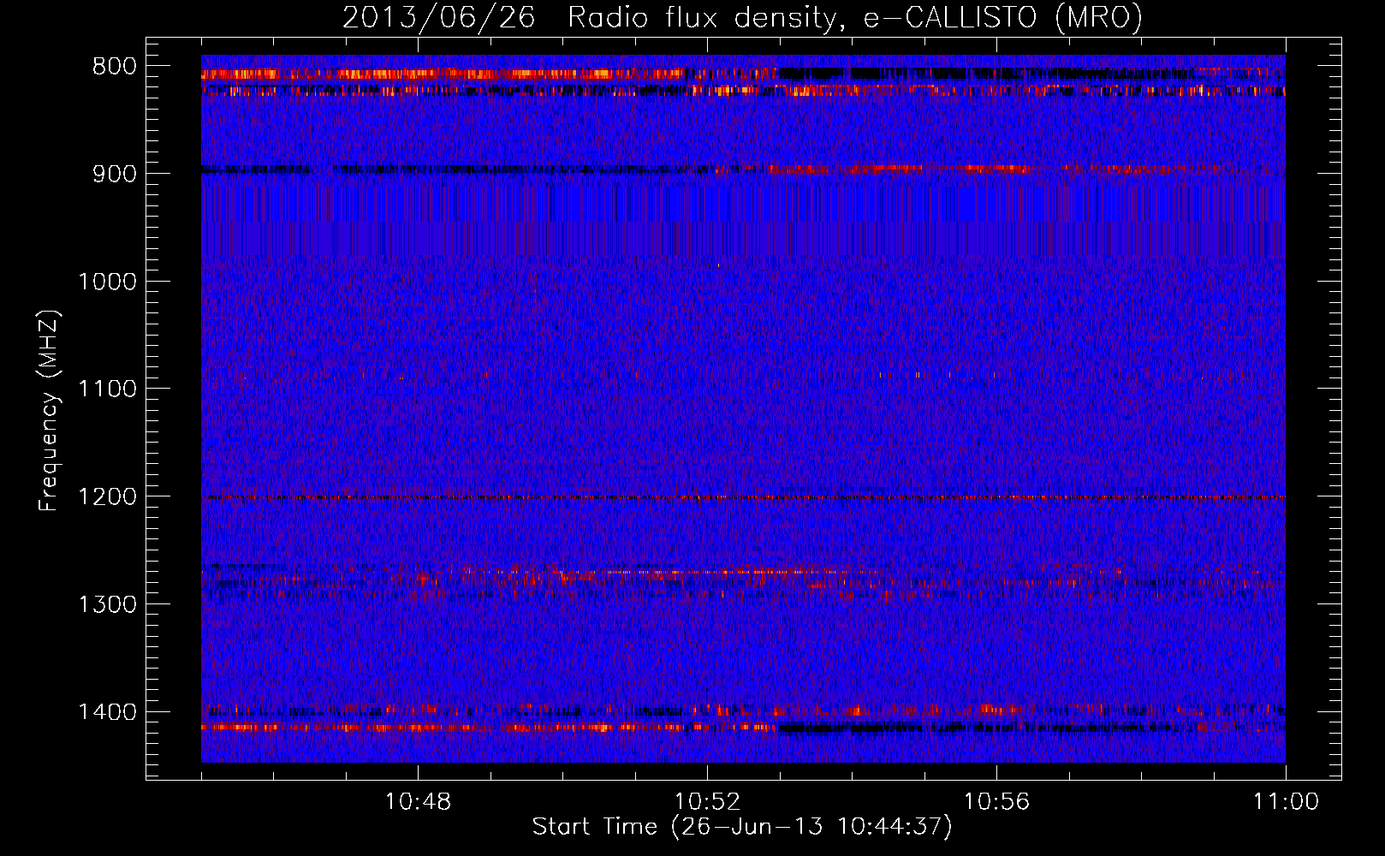
Task: Click the 800 frequency axis label
Action: point(115,67)
